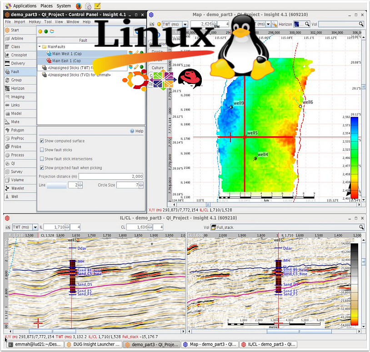370x352 pixels.
Task: Click the Vol search magnifier in Map window
Action: [x=361, y=24]
